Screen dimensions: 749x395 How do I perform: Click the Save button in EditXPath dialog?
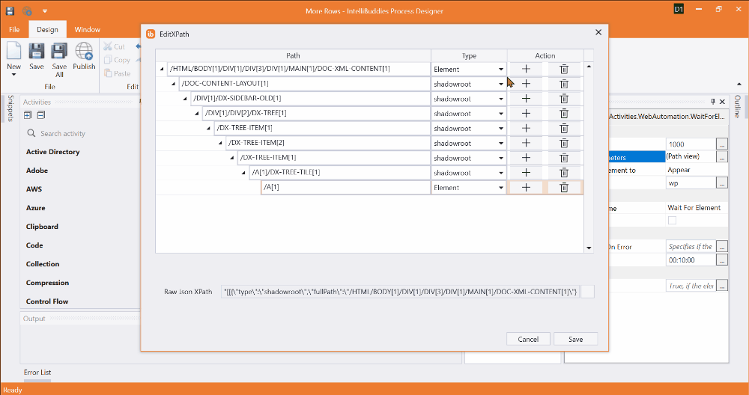click(x=575, y=339)
